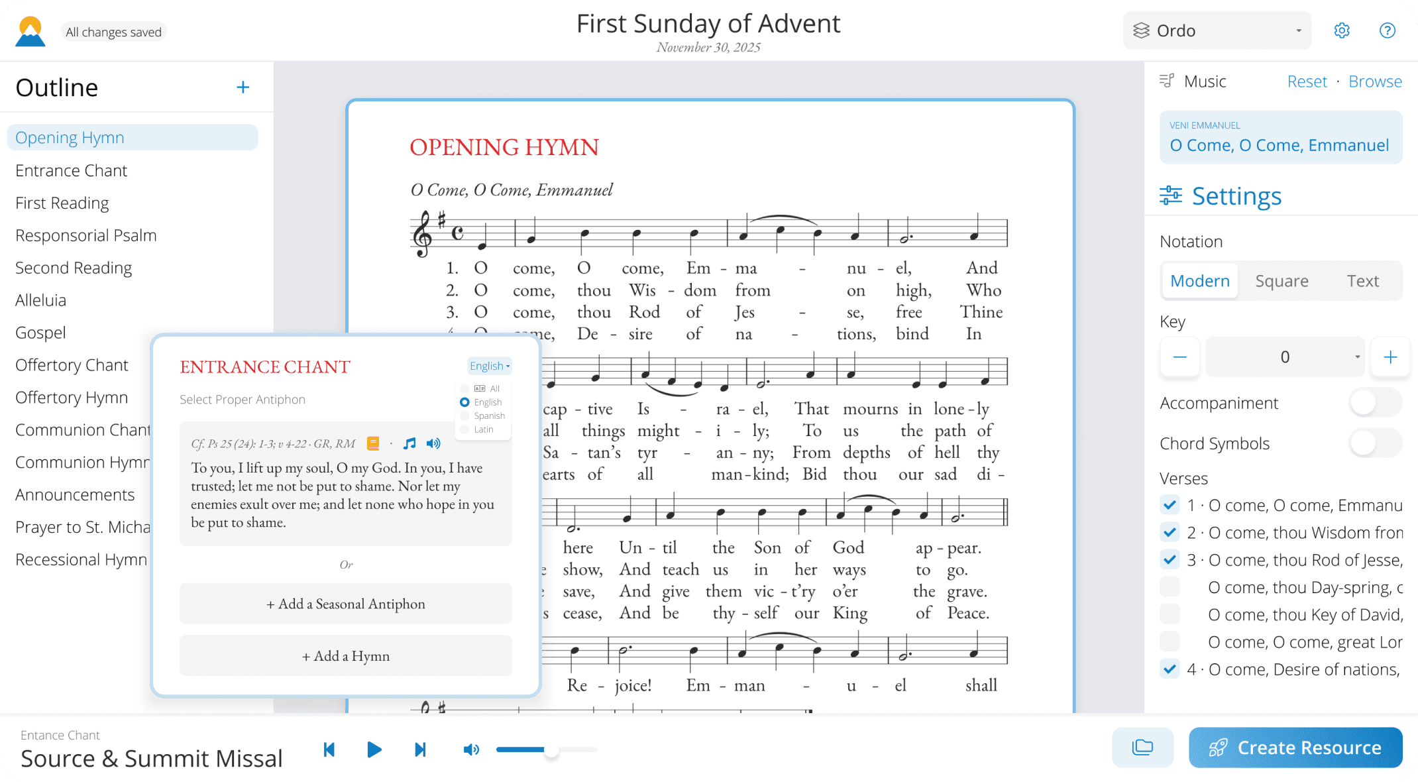
Task: Check the O come, thou Day-spring verse
Action: coord(1170,587)
